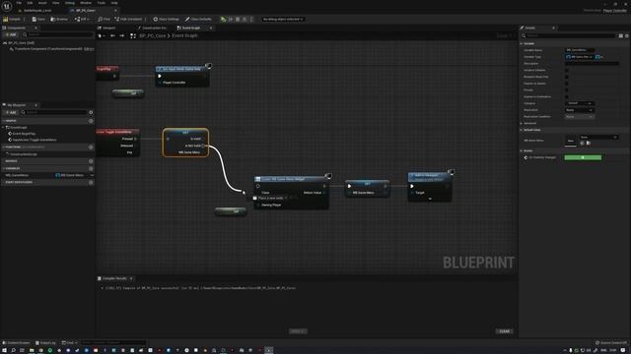631x354 pixels.
Task: Open the Variable Type dropdown in Details
Action: pos(580,57)
